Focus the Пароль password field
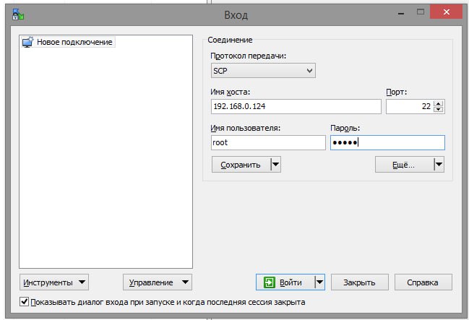Screen dimensions: 469x320 [387, 142]
